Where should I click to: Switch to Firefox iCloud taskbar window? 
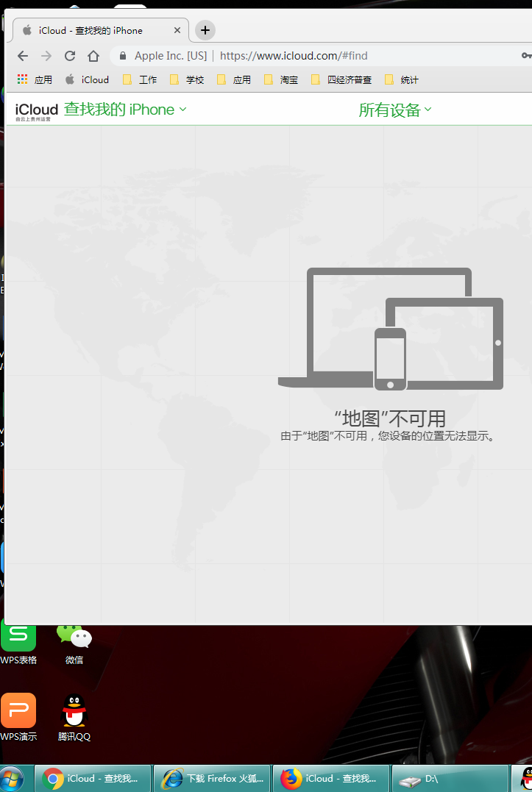pos(330,778)
